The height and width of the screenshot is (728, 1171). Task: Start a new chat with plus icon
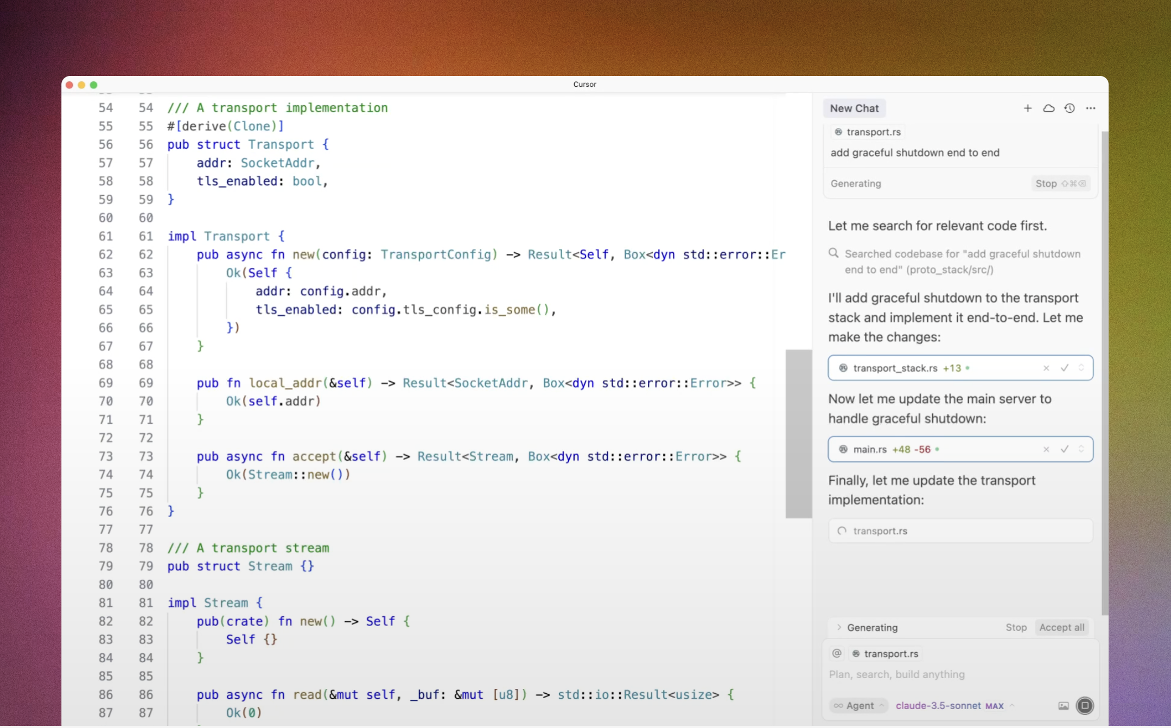pyautogui.click(x=1027, y=108)
